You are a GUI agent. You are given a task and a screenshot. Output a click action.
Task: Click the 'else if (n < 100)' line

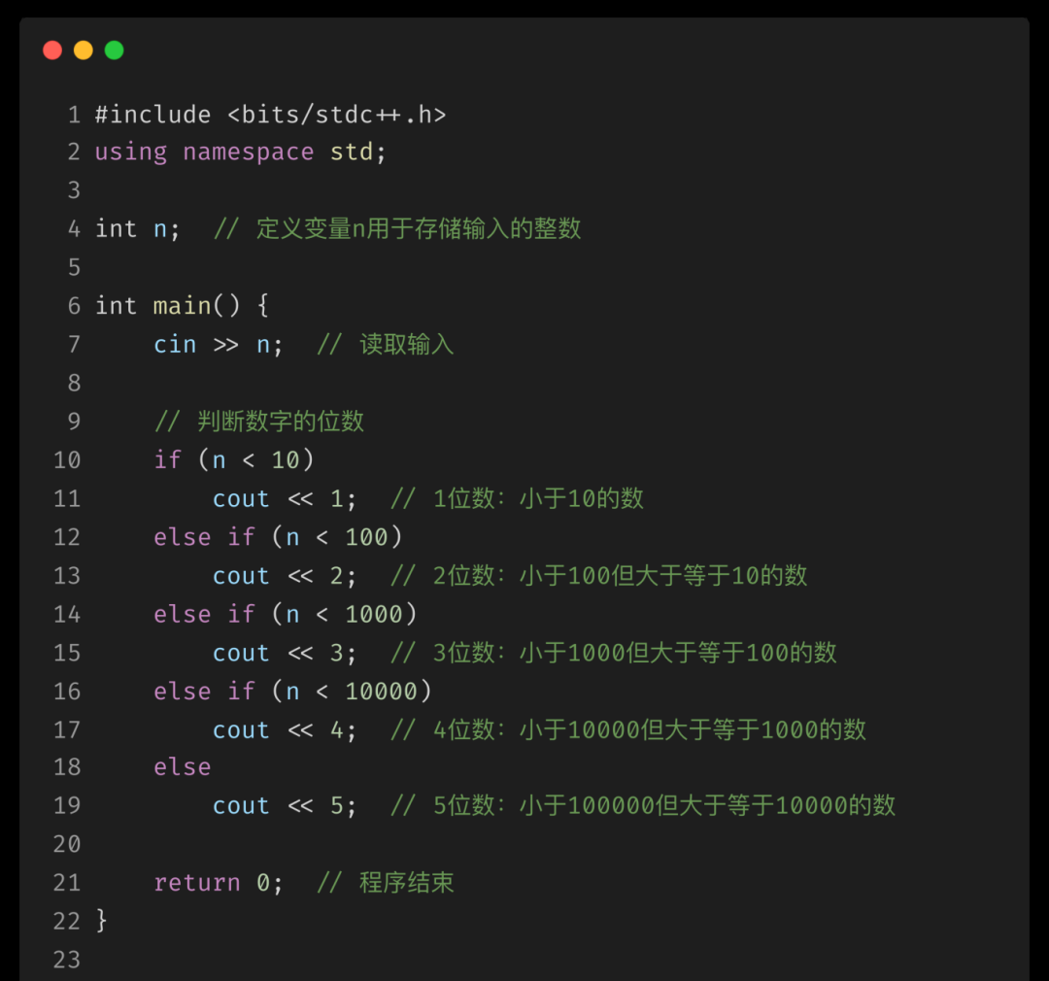278,537
